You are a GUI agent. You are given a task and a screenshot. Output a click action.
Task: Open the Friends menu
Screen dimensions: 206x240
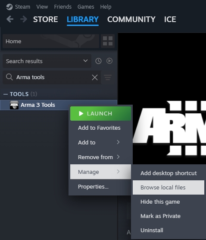[x=63, y=7]
